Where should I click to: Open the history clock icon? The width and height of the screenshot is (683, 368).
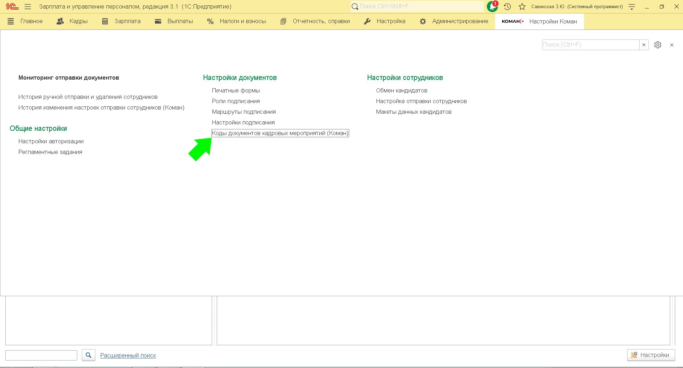click(x=508, y=6)
